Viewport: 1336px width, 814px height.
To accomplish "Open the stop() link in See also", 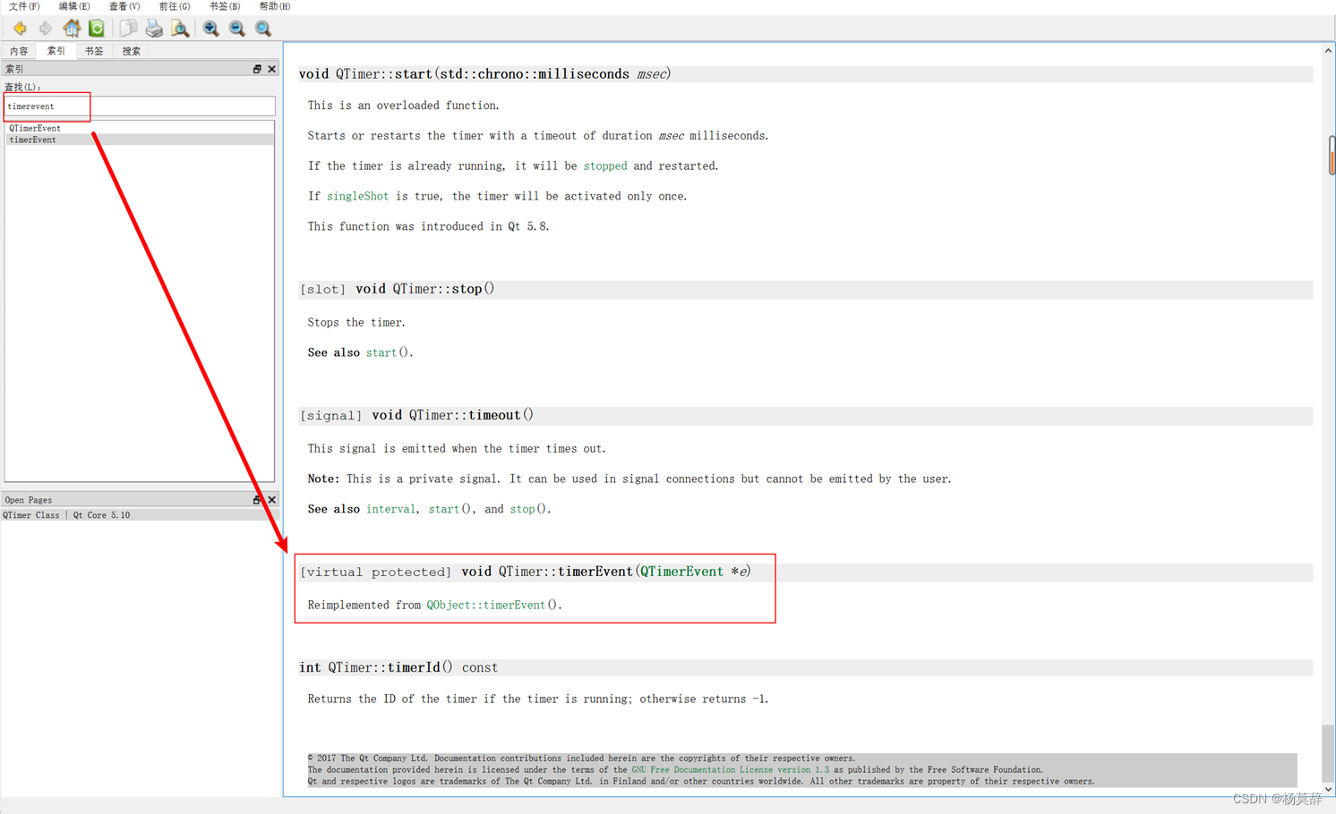I will (x=528, y=510).
